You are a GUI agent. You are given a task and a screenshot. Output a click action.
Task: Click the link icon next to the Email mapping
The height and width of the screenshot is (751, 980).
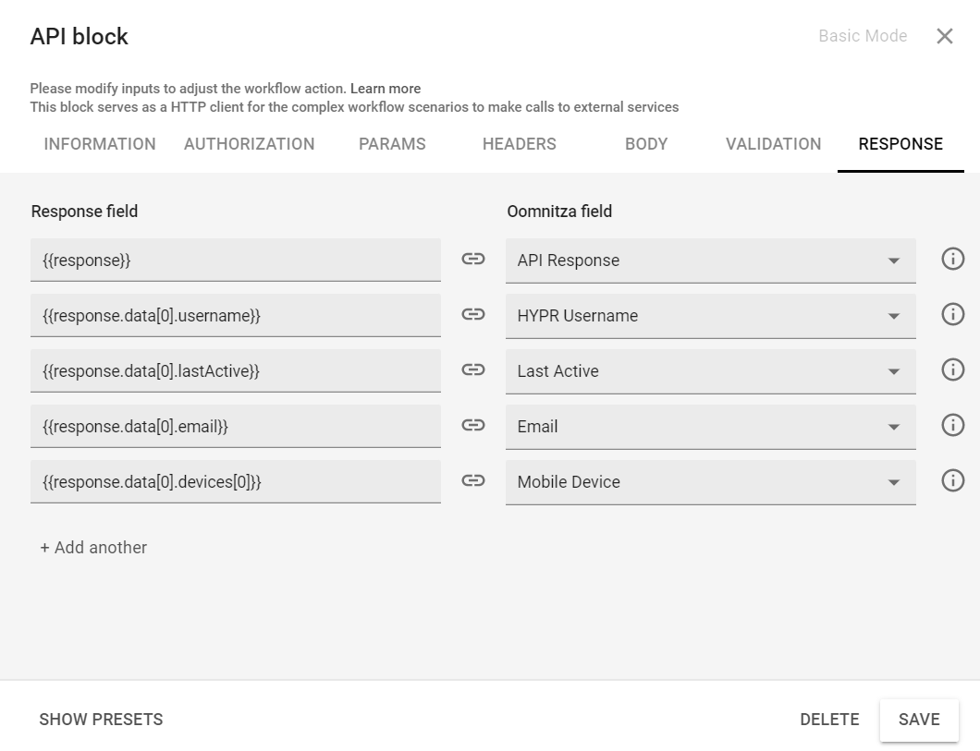(472, 426)
